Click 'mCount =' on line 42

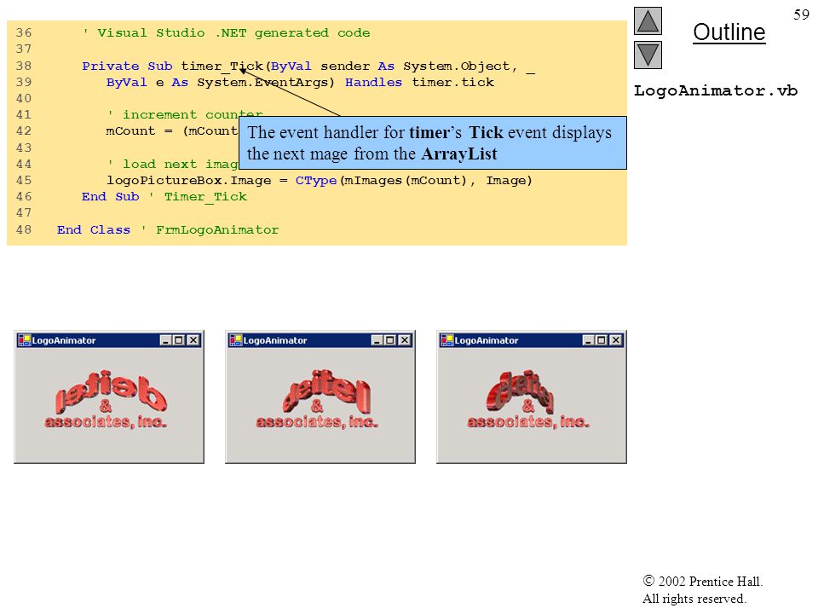click(x=139, y=131)
